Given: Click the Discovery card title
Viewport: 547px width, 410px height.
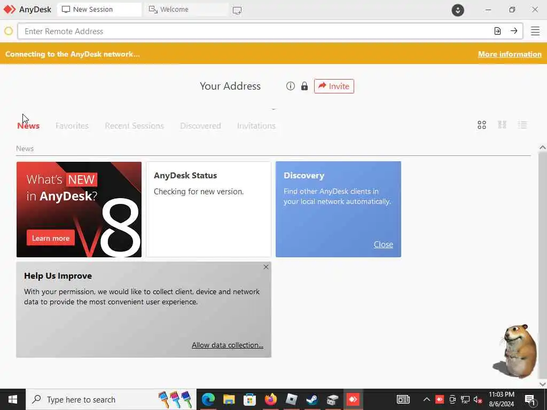Looking at the screenshot, I should (x=304, y=176).
